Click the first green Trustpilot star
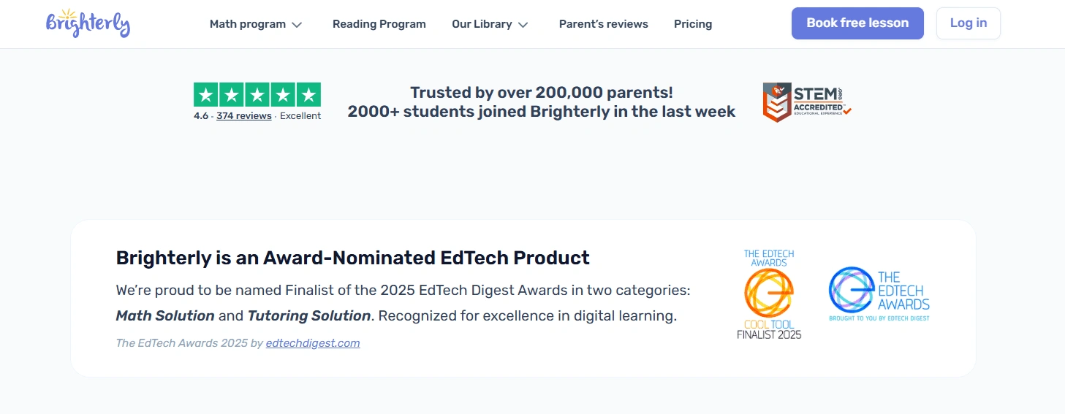1065x414 pixels. tap(206, 95)
